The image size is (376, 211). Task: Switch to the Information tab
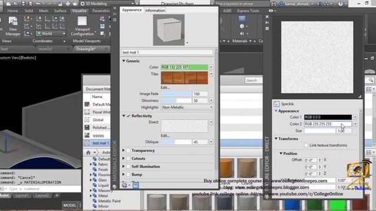pos(155,11)
